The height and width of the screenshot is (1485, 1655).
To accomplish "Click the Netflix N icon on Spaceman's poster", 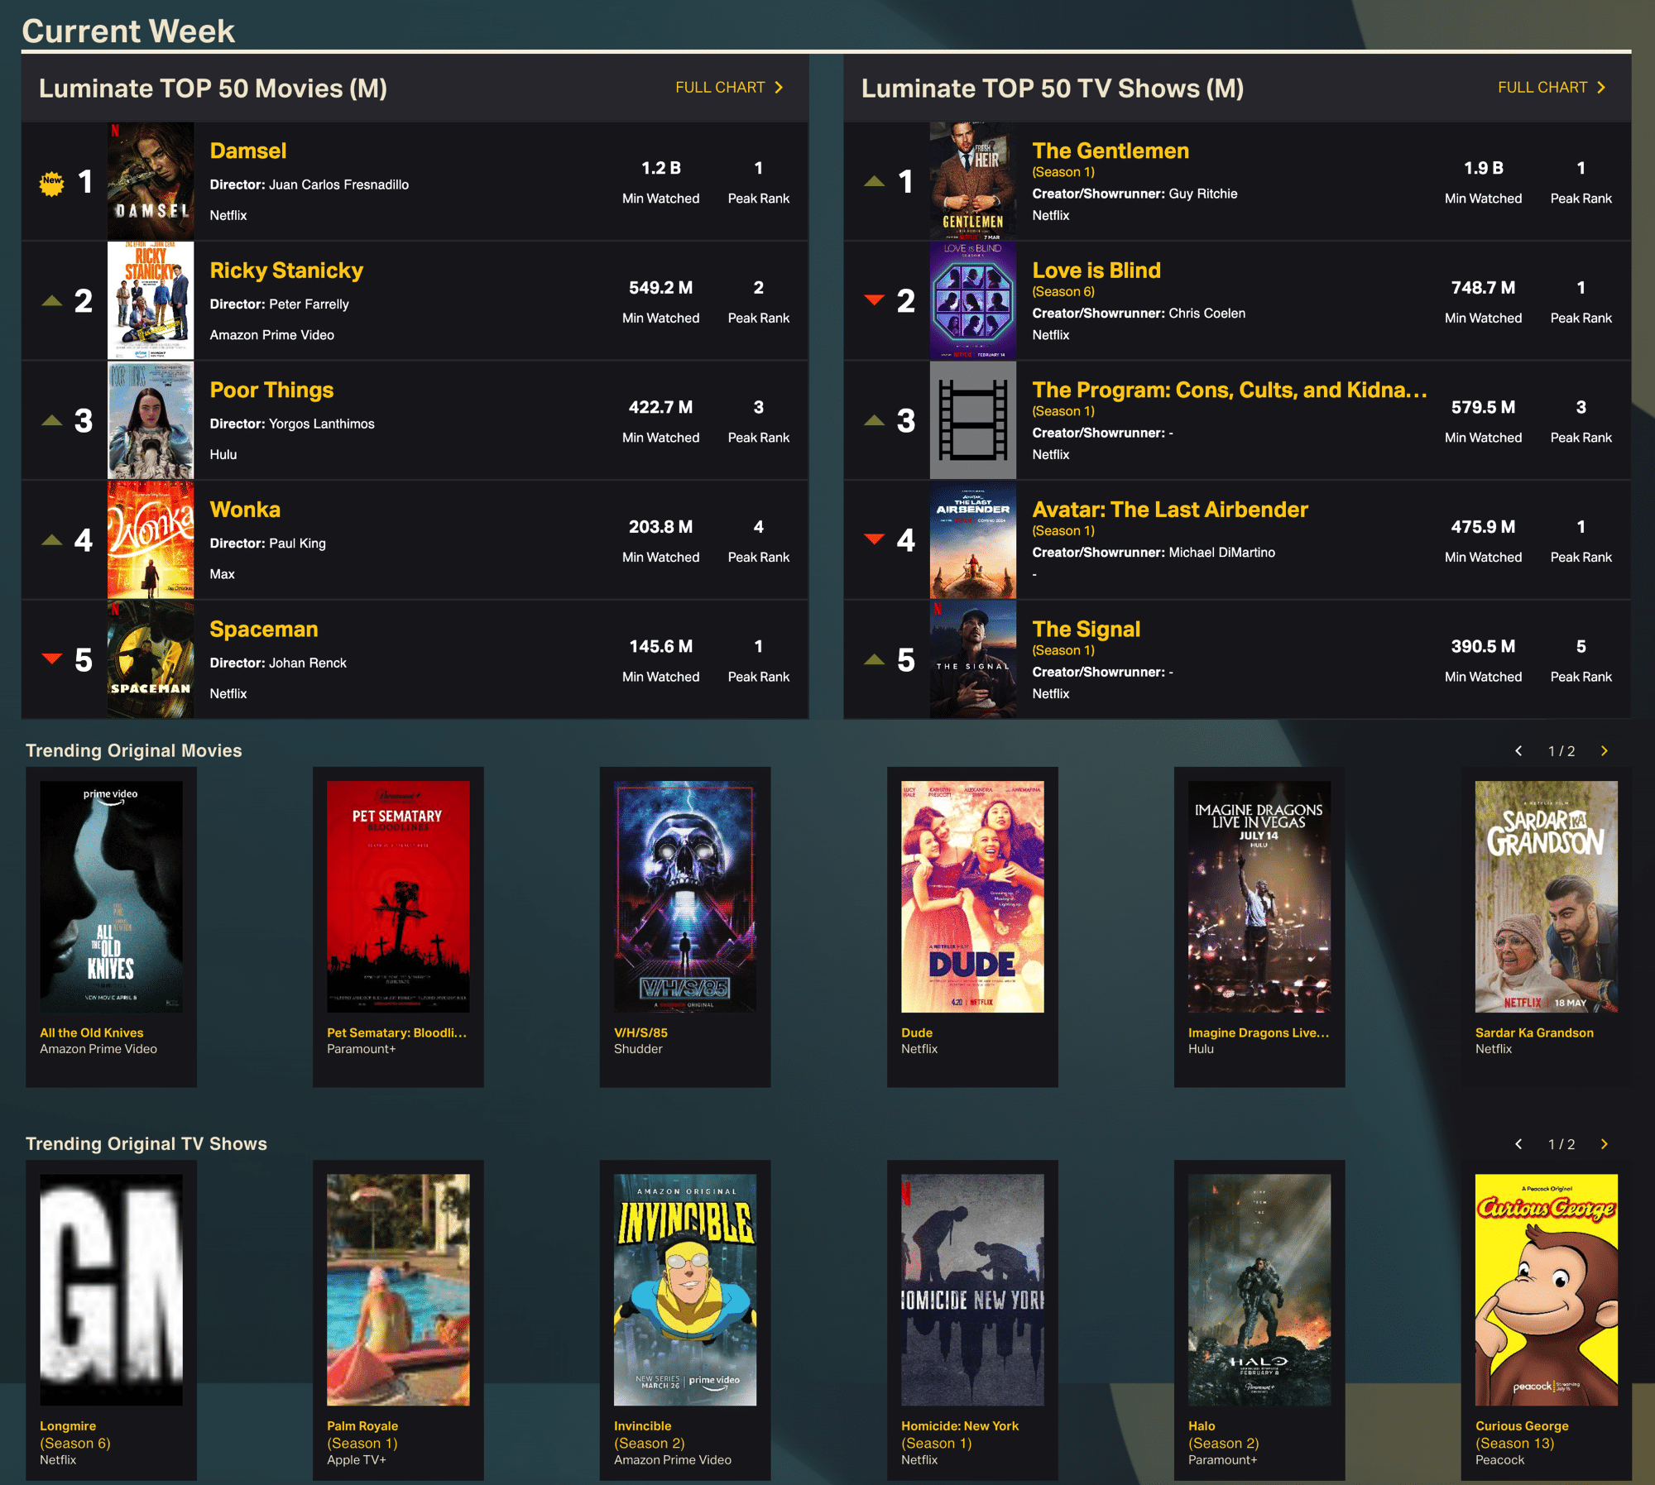I will (116, 610).
